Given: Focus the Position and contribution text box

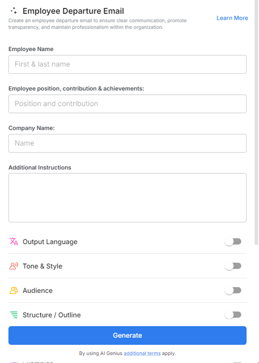Looking at the screenshot, I should (x=127, y=104).
